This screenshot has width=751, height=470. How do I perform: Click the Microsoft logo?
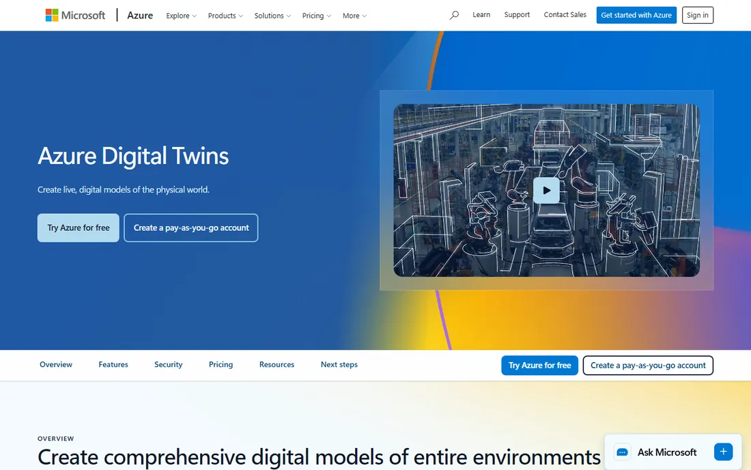(75, 15)
